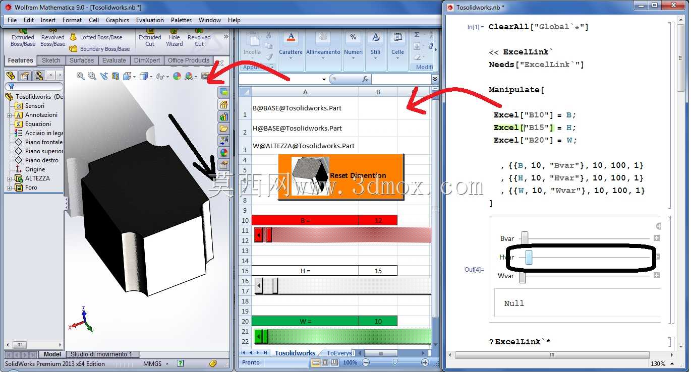691x372 pixels.
Task: Switch Excel to Normal view
Action: click(x=316, y=362)
